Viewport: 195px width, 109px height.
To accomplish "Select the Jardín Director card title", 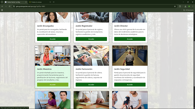I will click(121, 26).
